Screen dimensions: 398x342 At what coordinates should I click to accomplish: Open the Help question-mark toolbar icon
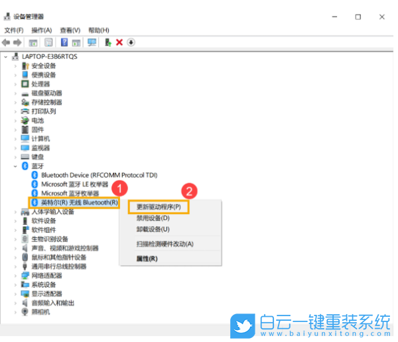coord(64,42)
